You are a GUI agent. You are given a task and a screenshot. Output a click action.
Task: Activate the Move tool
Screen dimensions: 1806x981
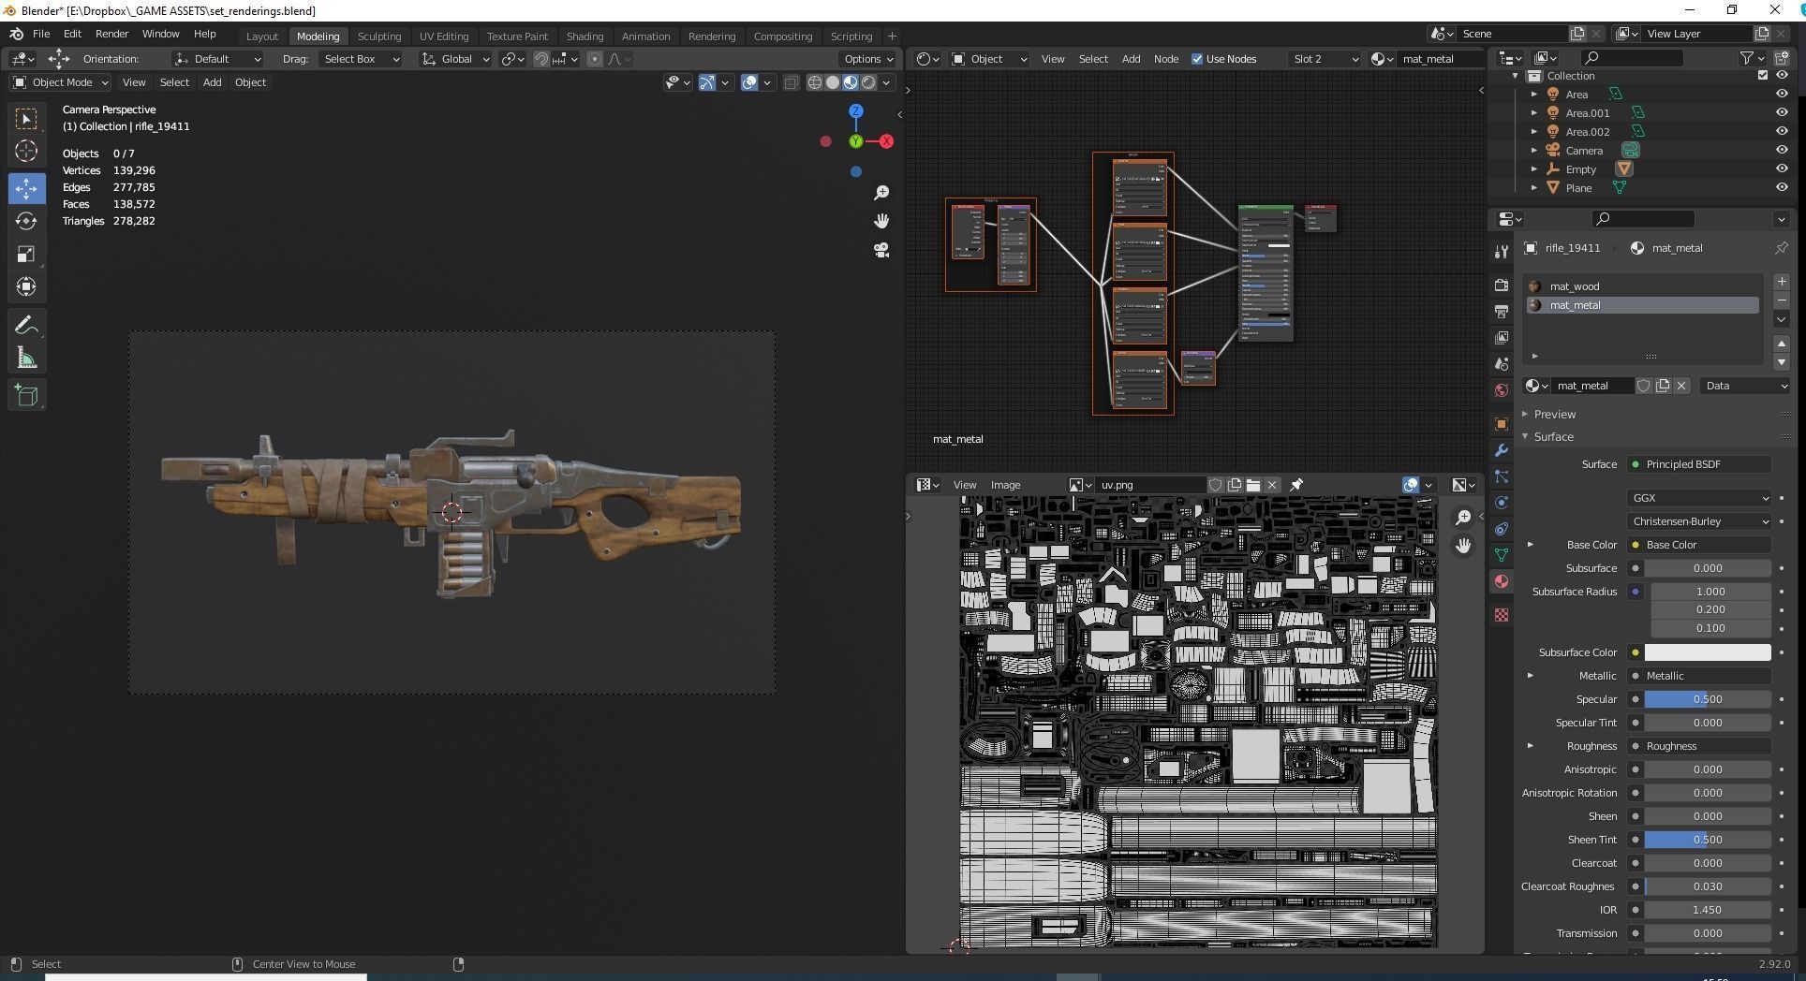point(26,188)
